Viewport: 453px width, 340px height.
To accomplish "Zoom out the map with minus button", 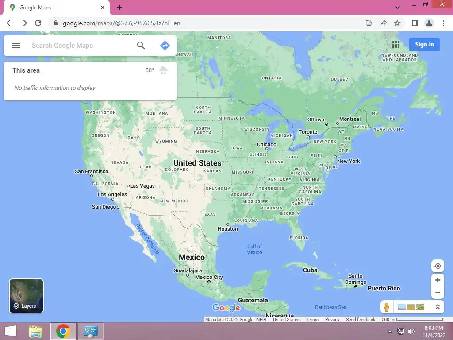I will 438,292.
